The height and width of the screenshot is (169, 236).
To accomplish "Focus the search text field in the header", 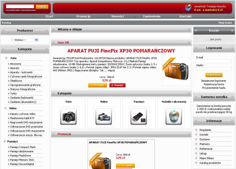I will coord(20,6).
